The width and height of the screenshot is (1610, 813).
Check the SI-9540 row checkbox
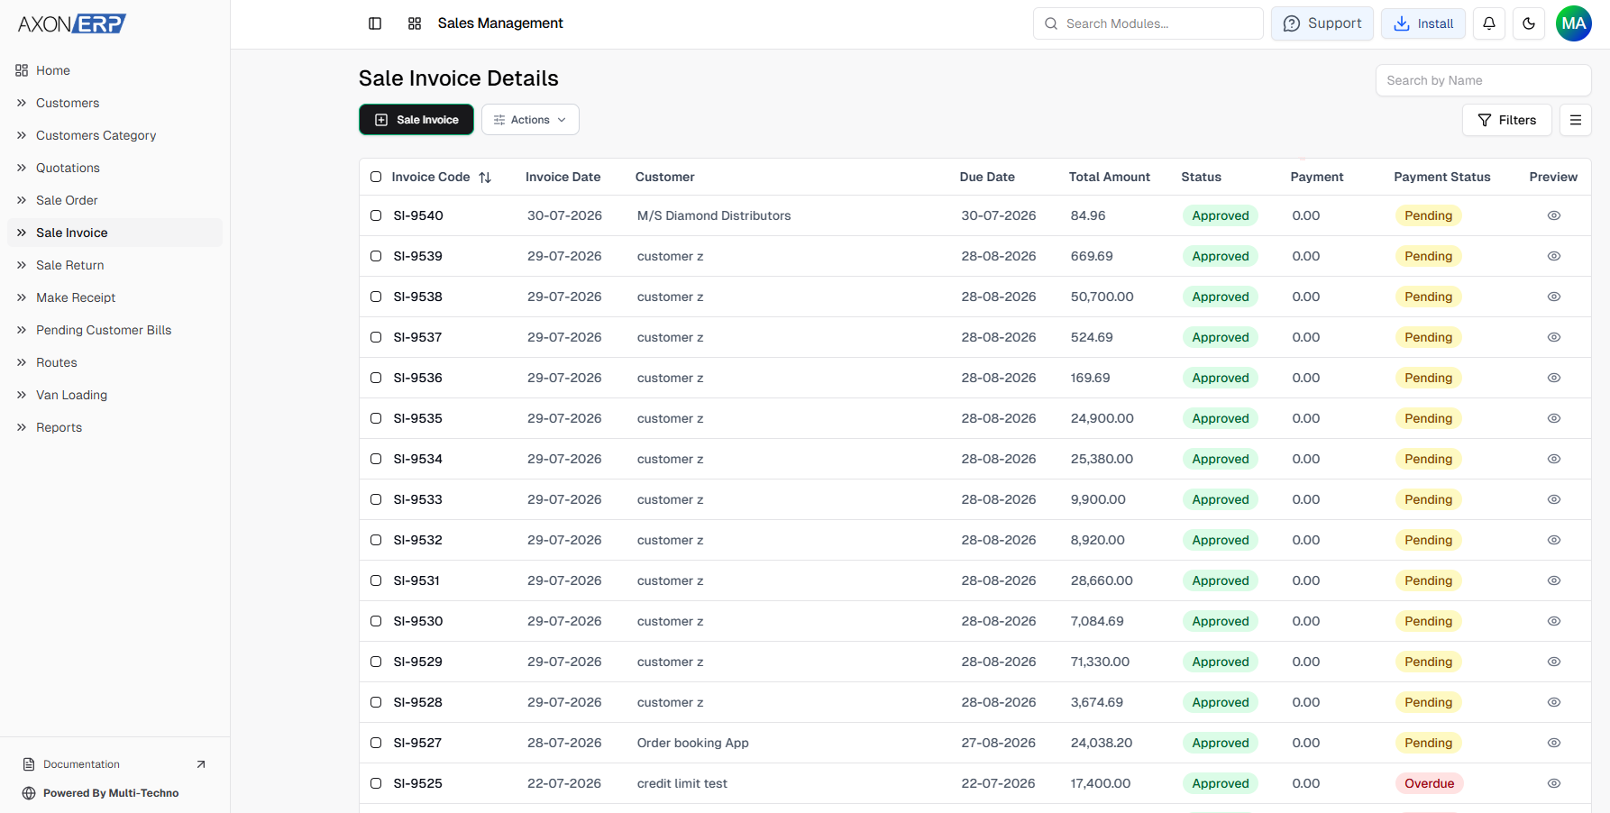(376, 215)
